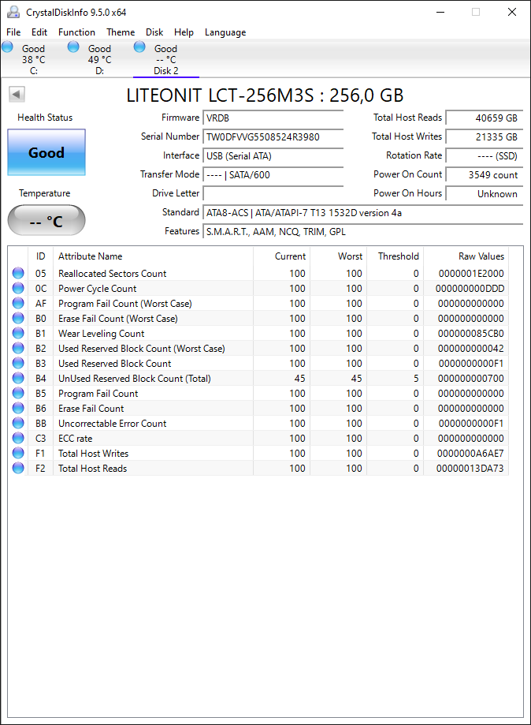This screenshot has width=531, height=725.
Task: Open the Theme menu
Action: point(121,32)
